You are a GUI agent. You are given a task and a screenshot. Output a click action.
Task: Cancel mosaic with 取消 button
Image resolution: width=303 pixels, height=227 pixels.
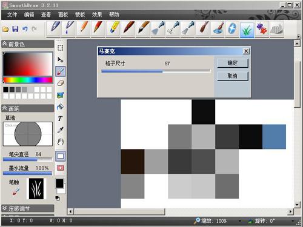point(233,76)
